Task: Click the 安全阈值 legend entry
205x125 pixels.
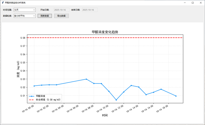Action: [x=48, y=100]
